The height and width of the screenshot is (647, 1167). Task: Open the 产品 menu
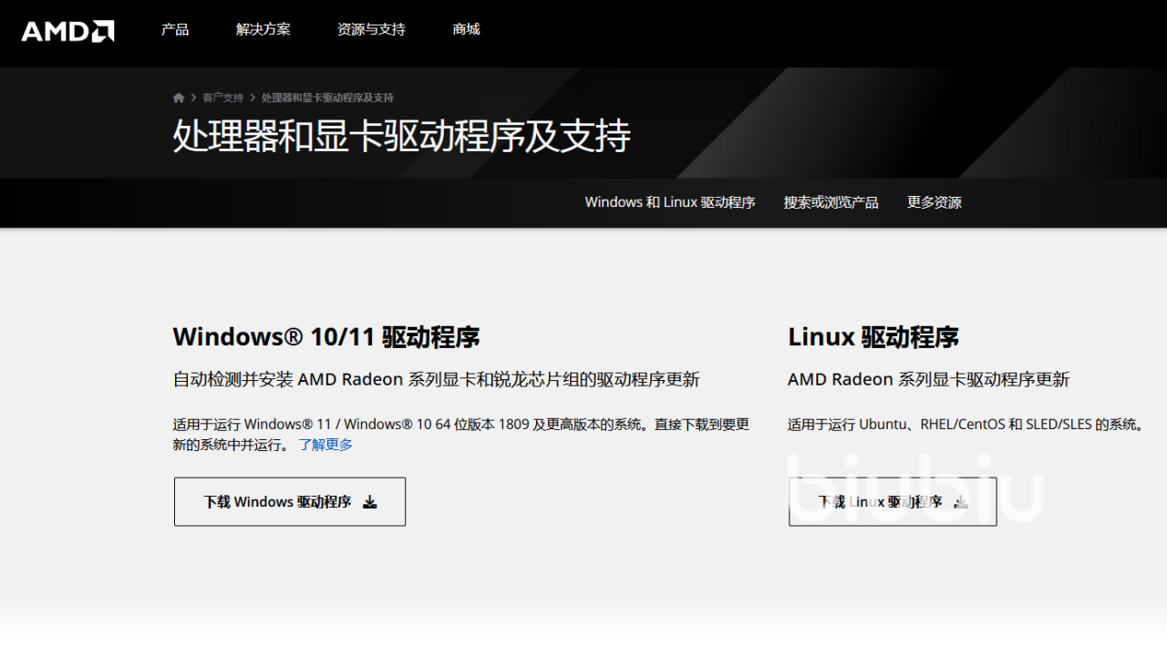pos(175,29)
